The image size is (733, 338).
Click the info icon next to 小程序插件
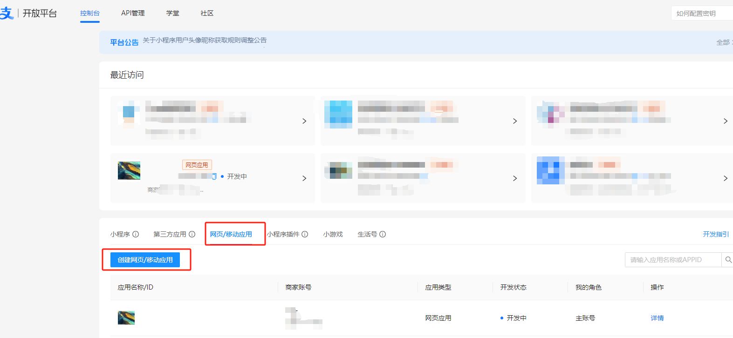pos(305,234)
